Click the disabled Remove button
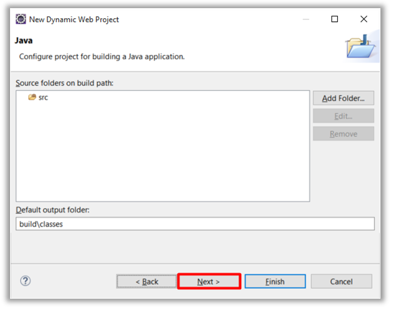The height and width of the screenshot is (310, 393). pos(343,134)
